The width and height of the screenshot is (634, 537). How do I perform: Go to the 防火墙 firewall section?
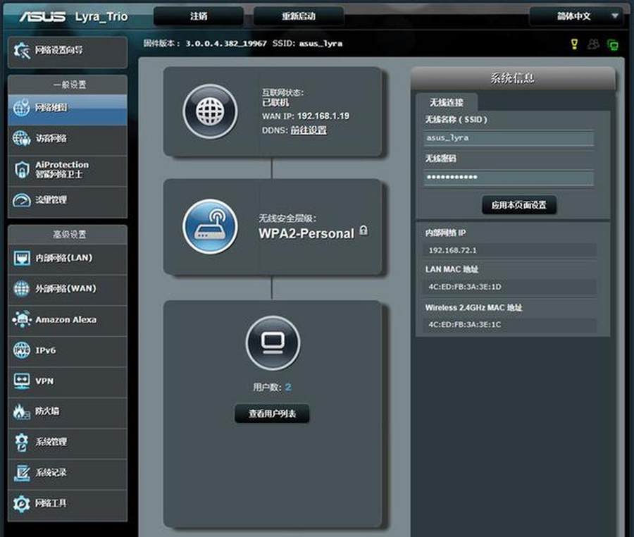[68, 411]
